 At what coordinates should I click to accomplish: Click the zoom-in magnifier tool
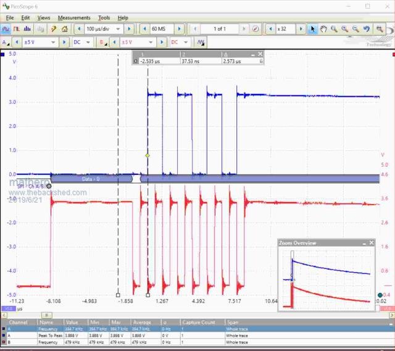(x=344, y=29)
